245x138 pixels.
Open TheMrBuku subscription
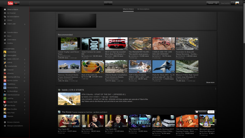point(11,84)
